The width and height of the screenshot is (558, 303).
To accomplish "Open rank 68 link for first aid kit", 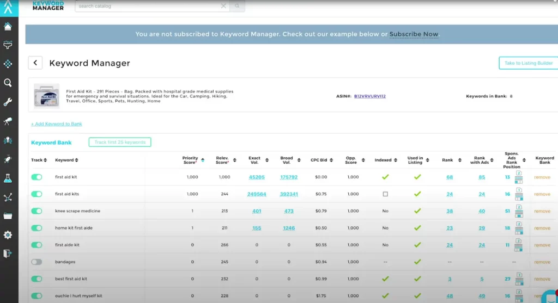I will pos(450,177).
